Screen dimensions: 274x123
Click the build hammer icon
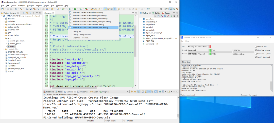pos(21,9)
